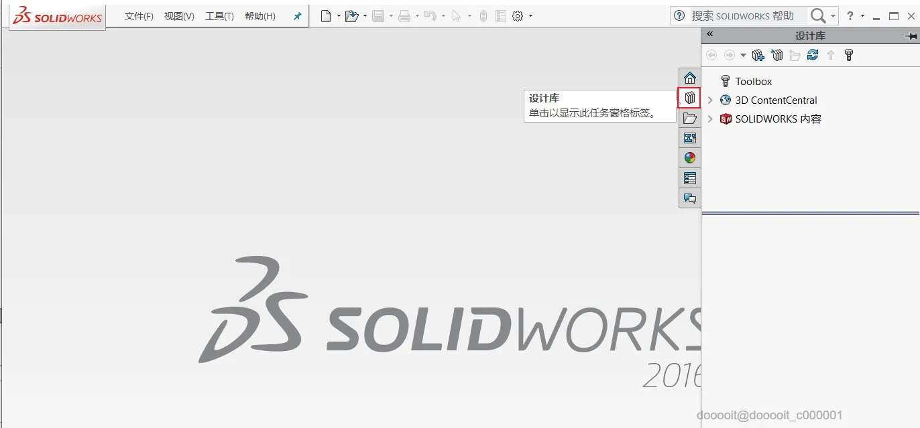Image resolution: width=920 pixels, height=428 pixels.
Task: Open the View Palette tab
Action: [x=690, y=138]
